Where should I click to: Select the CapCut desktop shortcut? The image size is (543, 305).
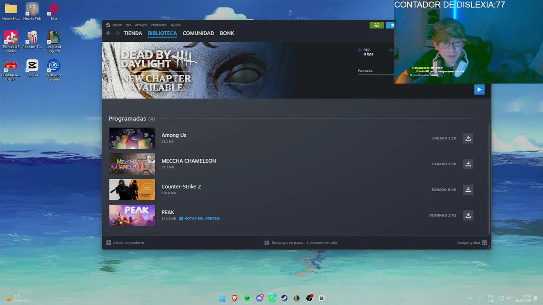pos(32,68)
